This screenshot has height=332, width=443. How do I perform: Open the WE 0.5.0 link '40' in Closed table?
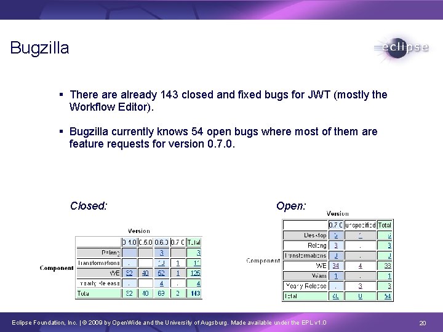[x=145, y=273]
